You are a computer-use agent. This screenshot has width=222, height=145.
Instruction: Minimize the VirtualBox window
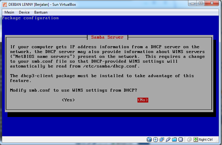[x=193, y=3]
